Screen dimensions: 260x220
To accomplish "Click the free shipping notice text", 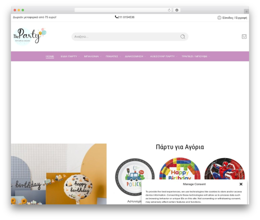I will click(x=34, y=17).
